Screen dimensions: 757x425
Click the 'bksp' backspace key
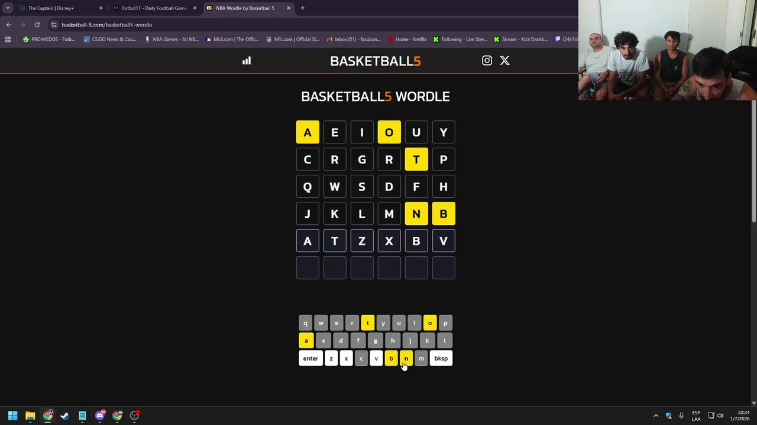pos(441,358)
